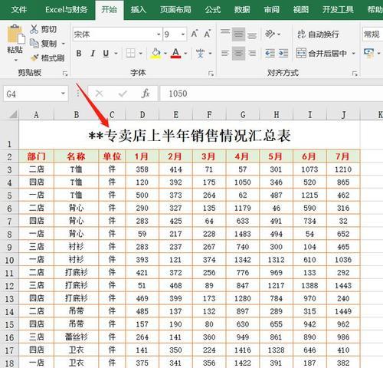Click the 4月 header cell
The height and width of the screenshot is (368, 383).
pyautogui.click(x=243, y=156)
